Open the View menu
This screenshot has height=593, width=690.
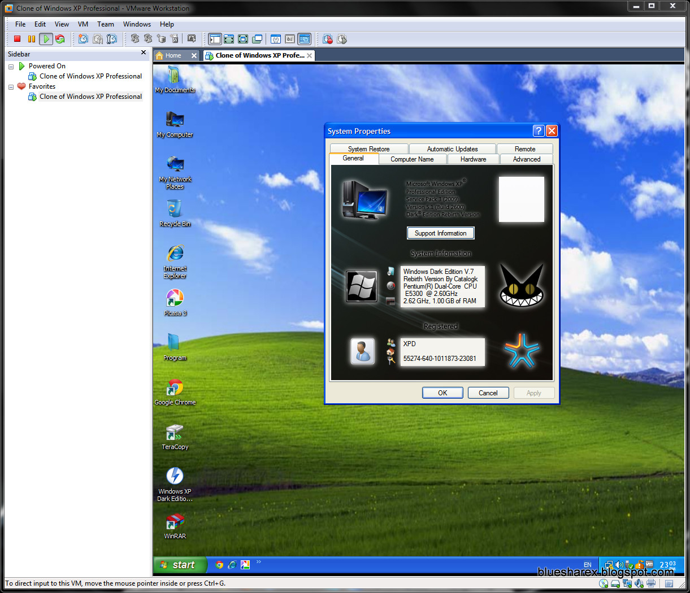(62, 24)
